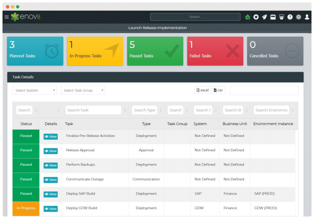Click the Star favorites icon
The width and height of the screenshot is (314, 219).
click(256, 17)
